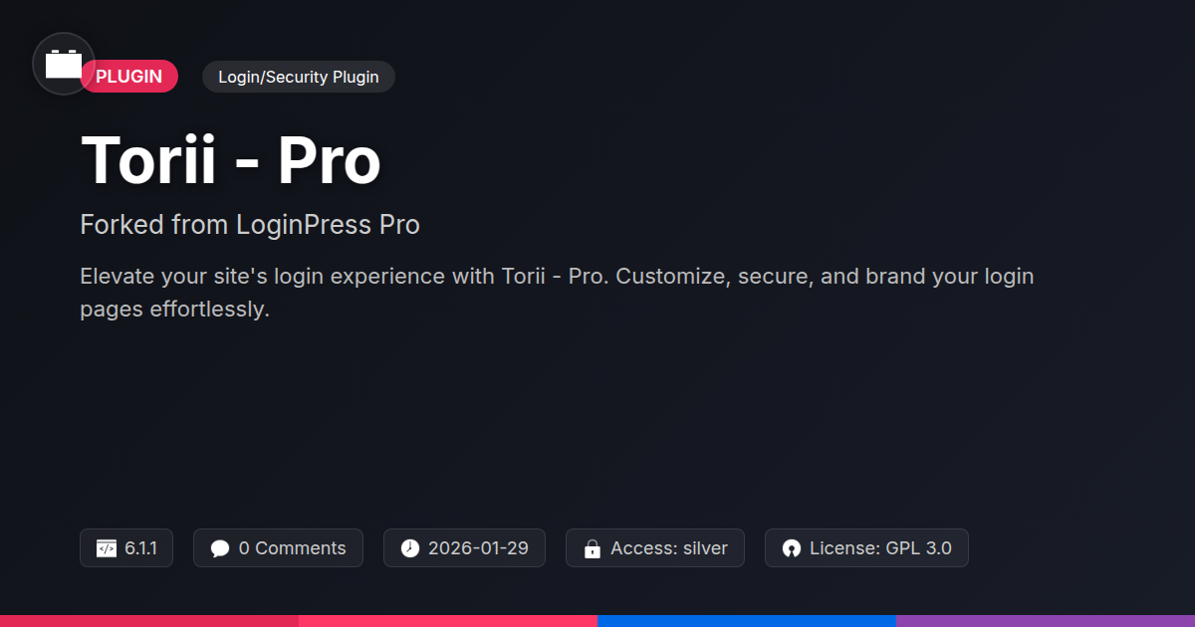Click the Torii - Pro title

click(x=231, y=160)
